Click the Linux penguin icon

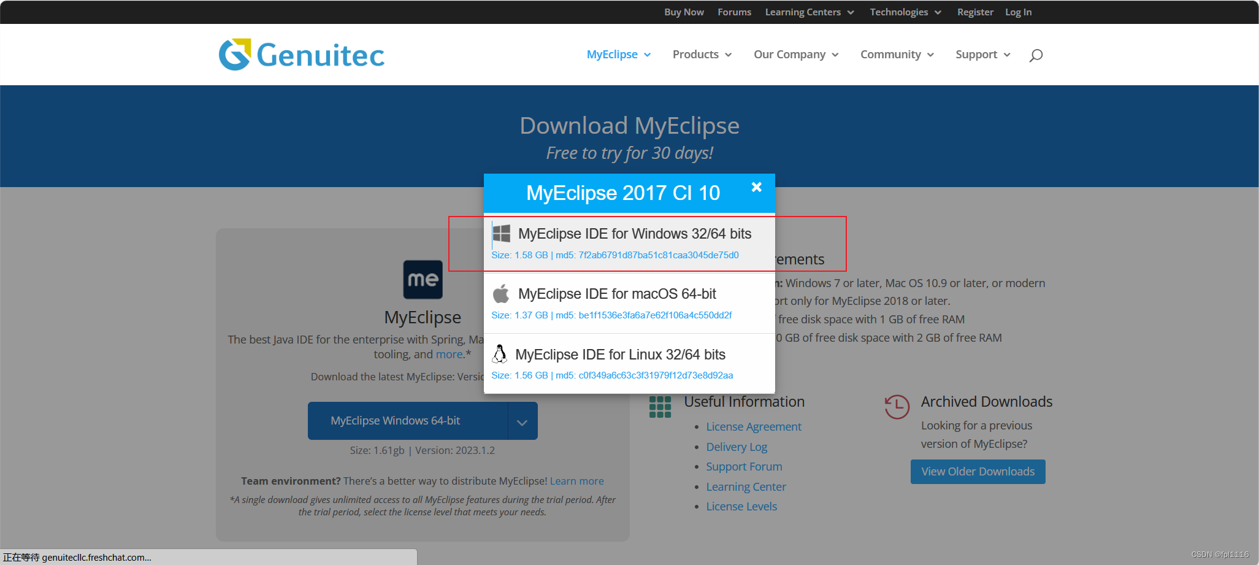(500, 354)
